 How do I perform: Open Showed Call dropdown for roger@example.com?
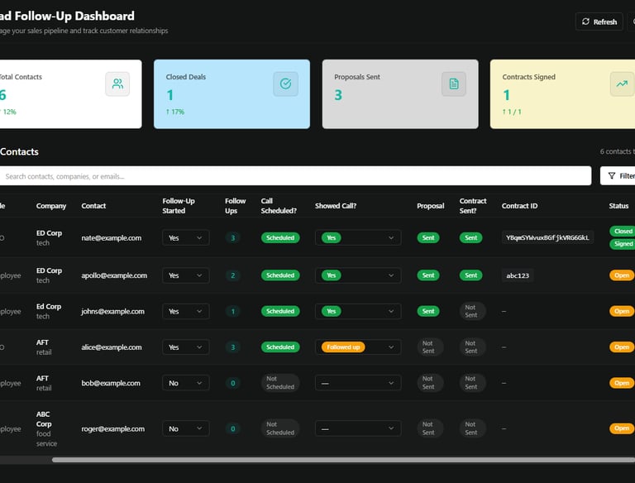pos(358,428)
